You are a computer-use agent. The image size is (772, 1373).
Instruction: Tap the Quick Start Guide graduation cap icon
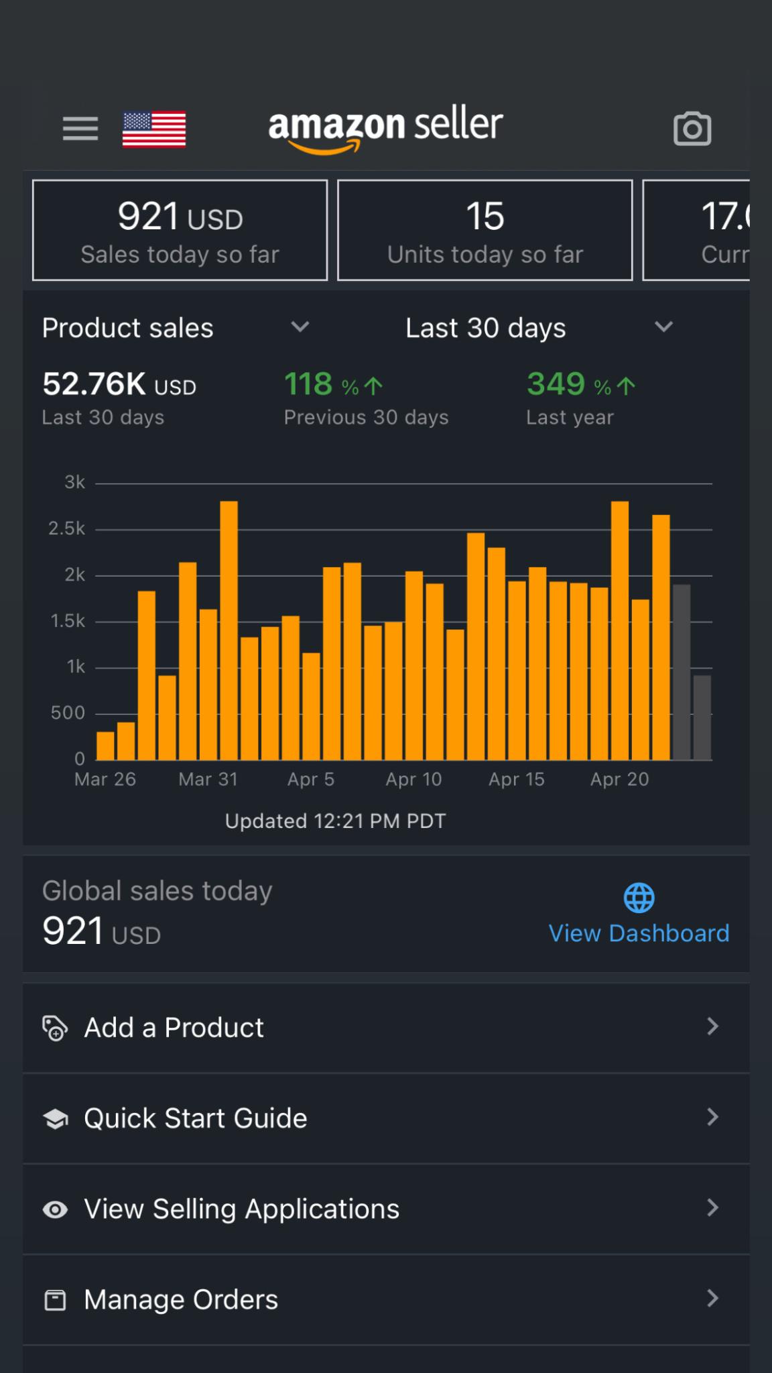tap(55, 1118)
